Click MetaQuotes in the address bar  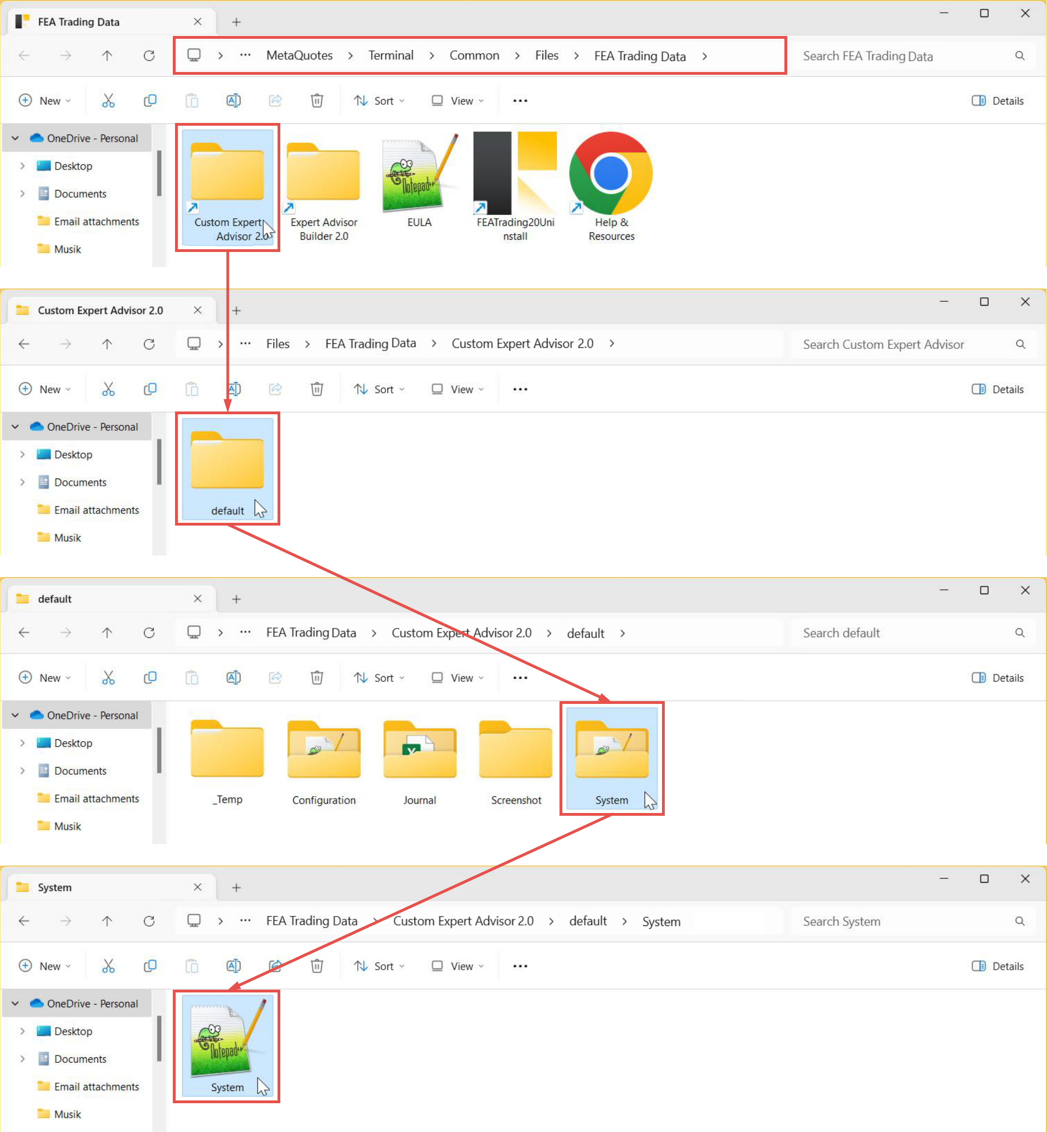[x=299, y=55]
